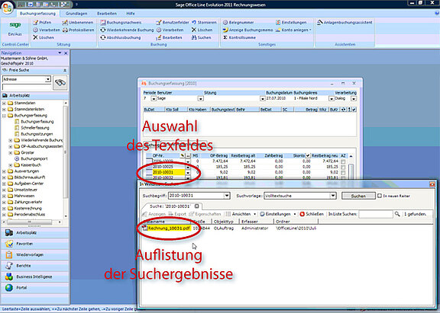Viewport: 440px width, 313px height.
Task: Click Bearbeiten in the Buchung group
Action: click(170, 37)
